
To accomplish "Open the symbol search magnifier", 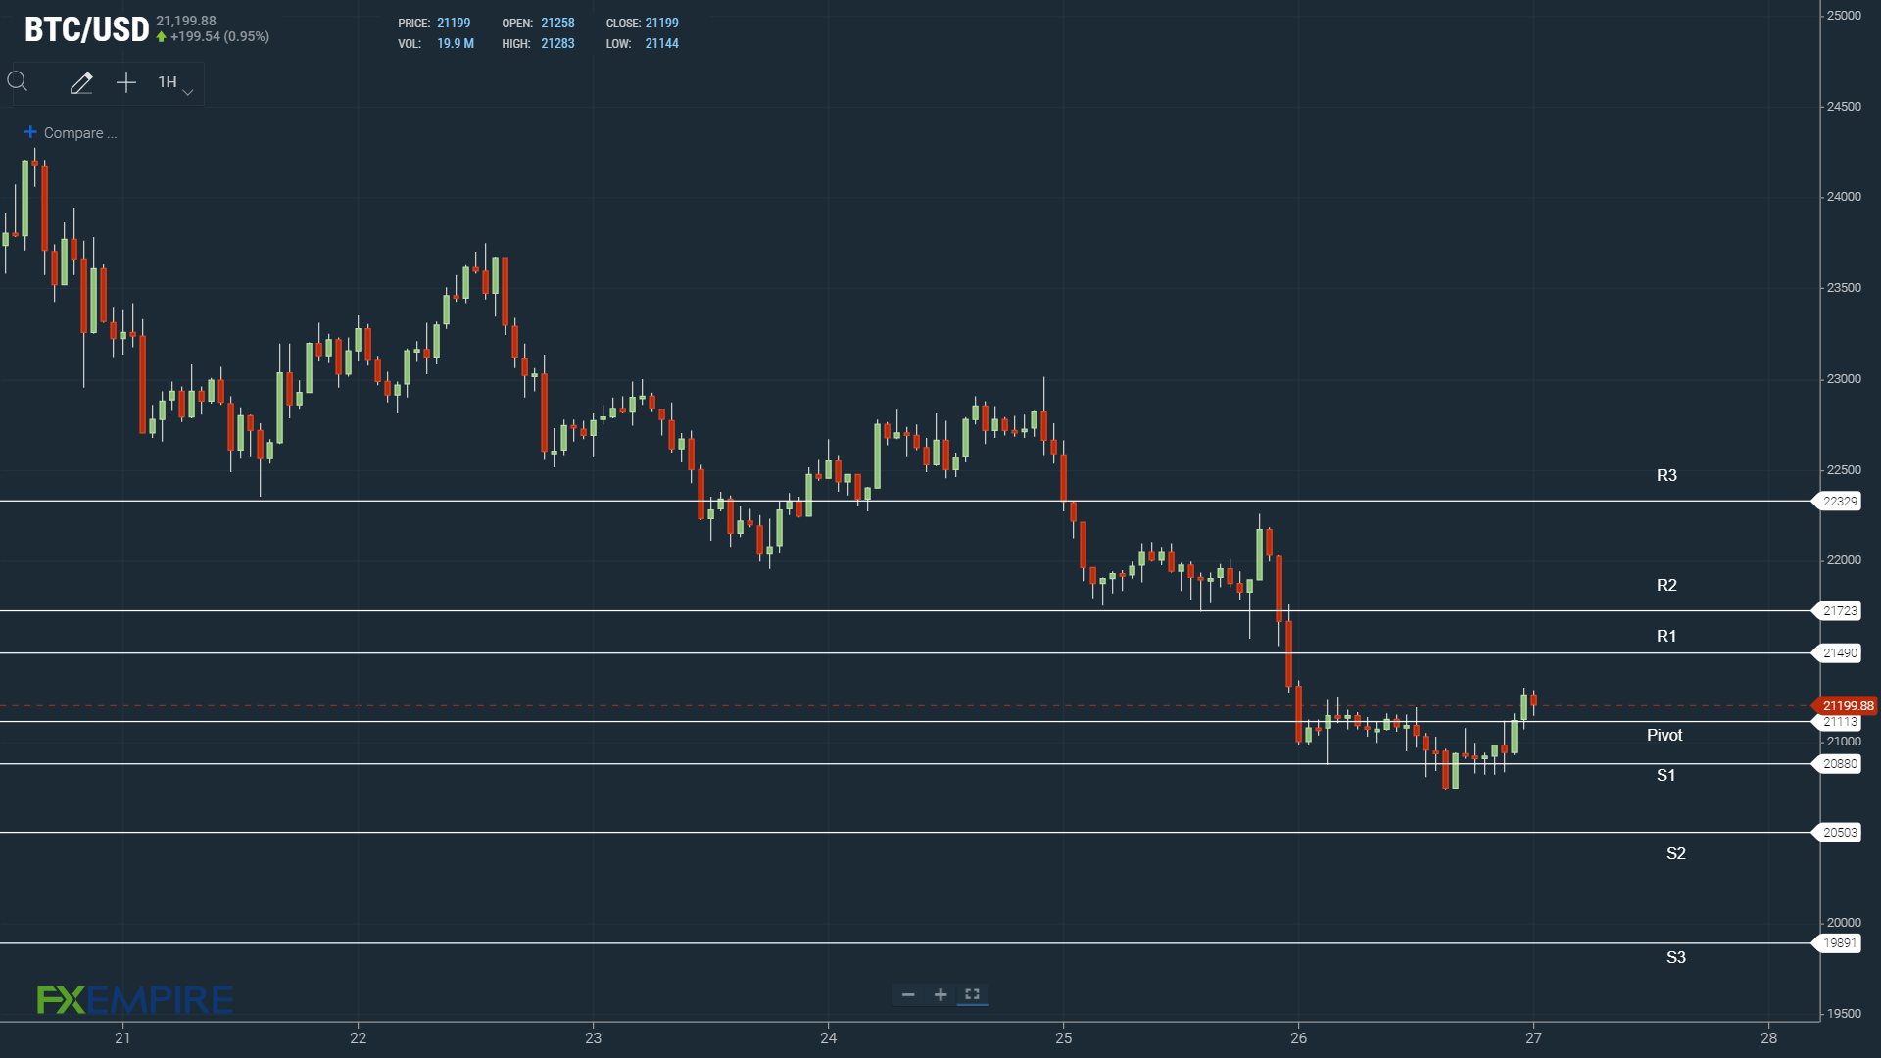I will click(x=18, y=82).
